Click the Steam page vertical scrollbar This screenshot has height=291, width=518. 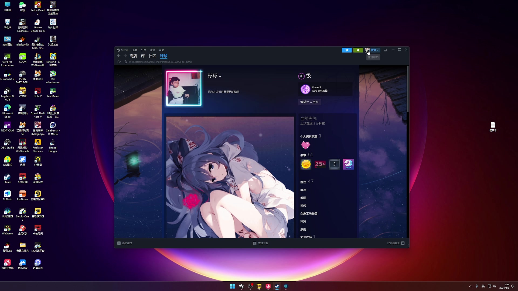click(408, 89)
